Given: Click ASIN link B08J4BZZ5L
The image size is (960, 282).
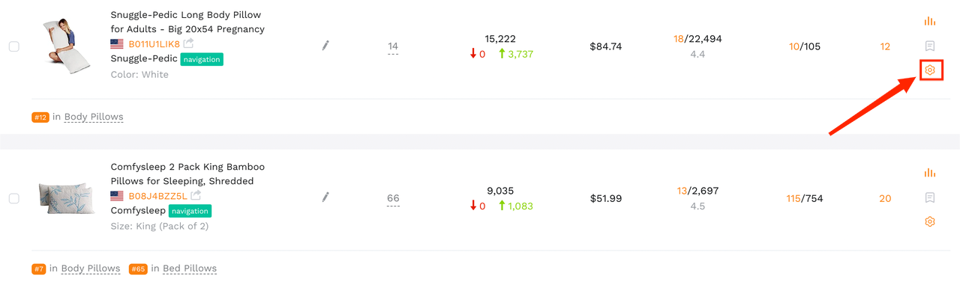Looking at the screenshot, I should pos(157,196).
